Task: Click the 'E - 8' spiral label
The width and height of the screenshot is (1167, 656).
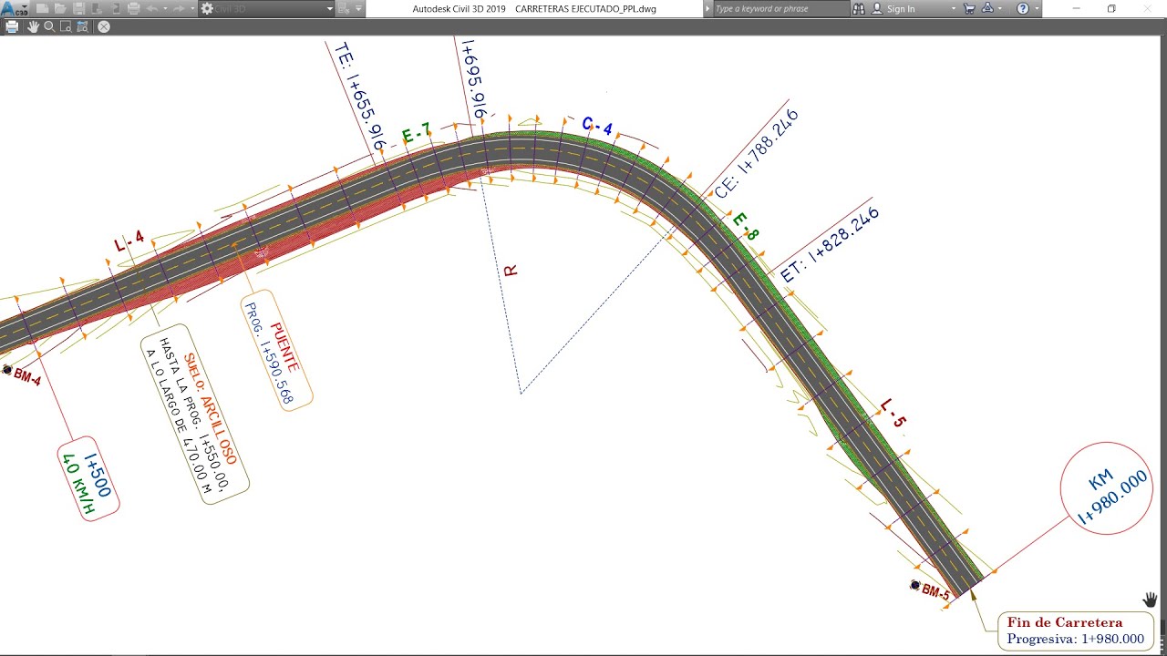Action: pos(746,226)
